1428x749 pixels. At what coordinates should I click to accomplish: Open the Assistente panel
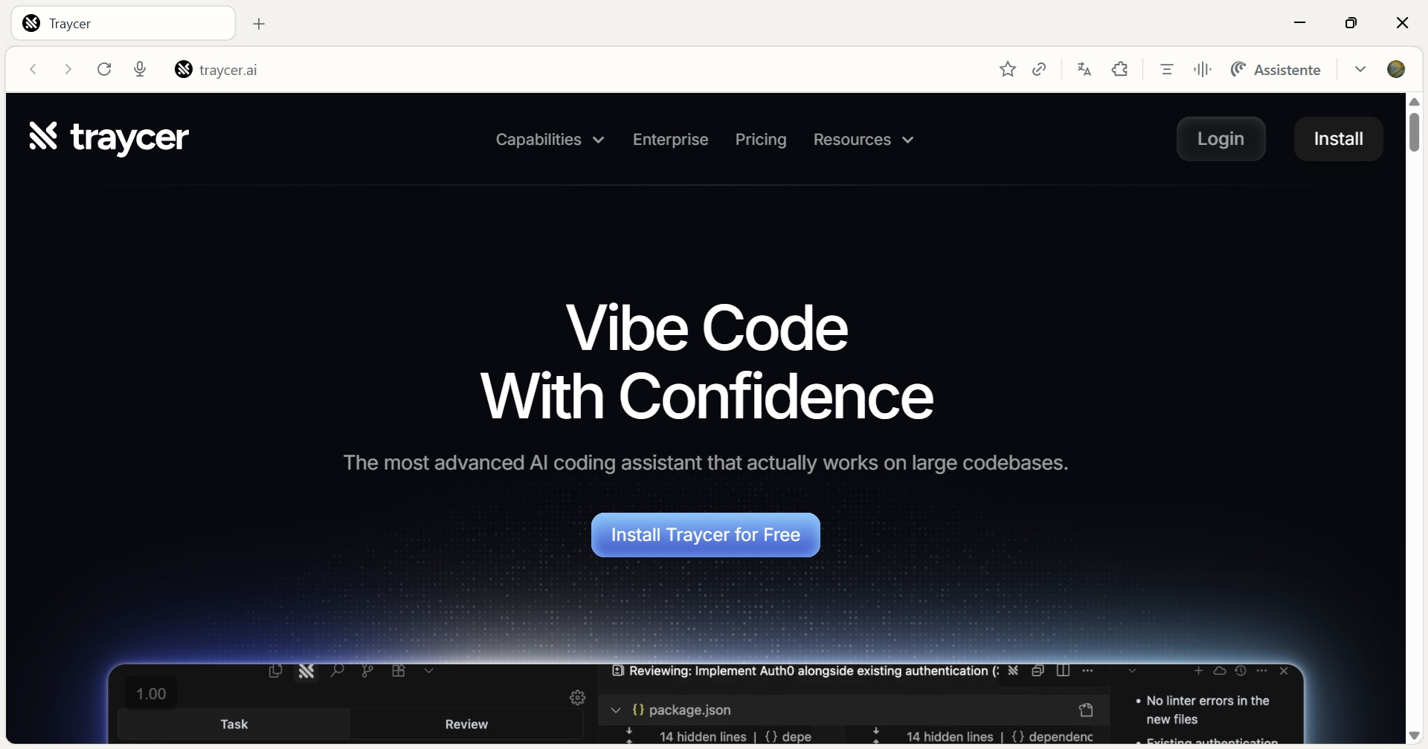pos(1275,69)
